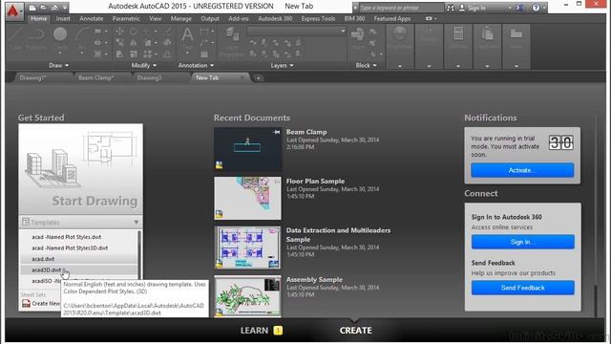The height and width of the screenshot is (344, 611).
Task: Expand the Layers panel dropdown
Action: click(x=283, y=66)
